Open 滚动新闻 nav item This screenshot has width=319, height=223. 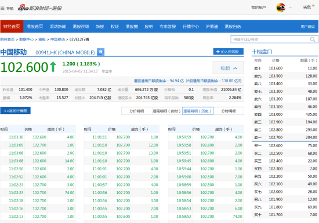[x=58, y=27]
